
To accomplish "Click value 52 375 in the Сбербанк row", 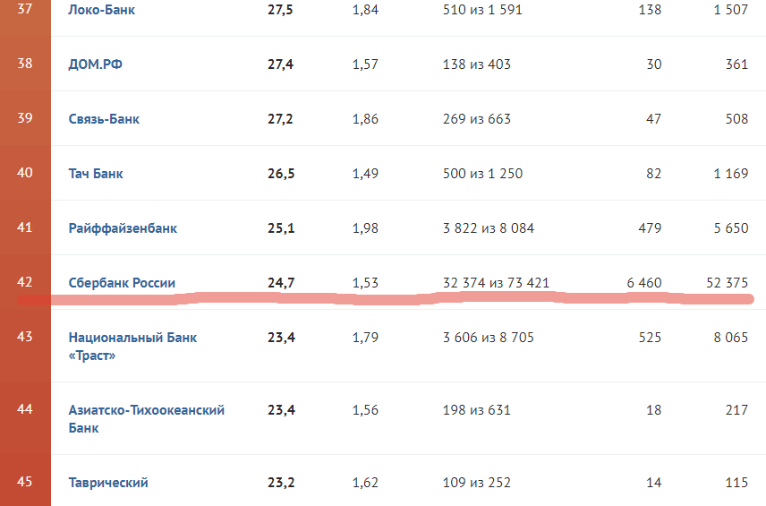I will (x=728, y=283).
